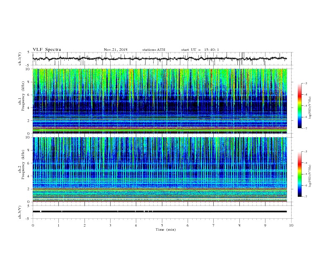Click the "-3" tick on ch.2 colorbar
328x253 pixels.
point(305,152)
